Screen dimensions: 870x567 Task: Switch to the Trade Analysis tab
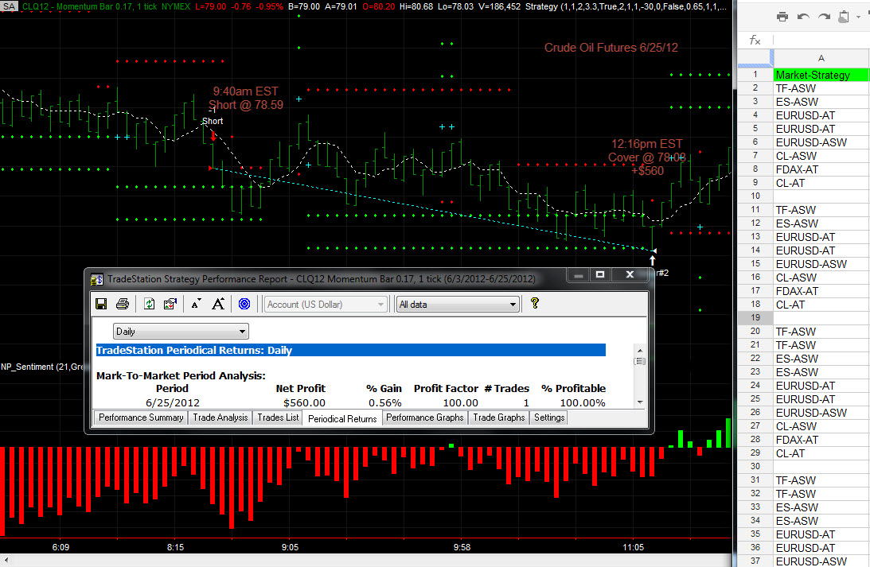(x=220, y=418)
